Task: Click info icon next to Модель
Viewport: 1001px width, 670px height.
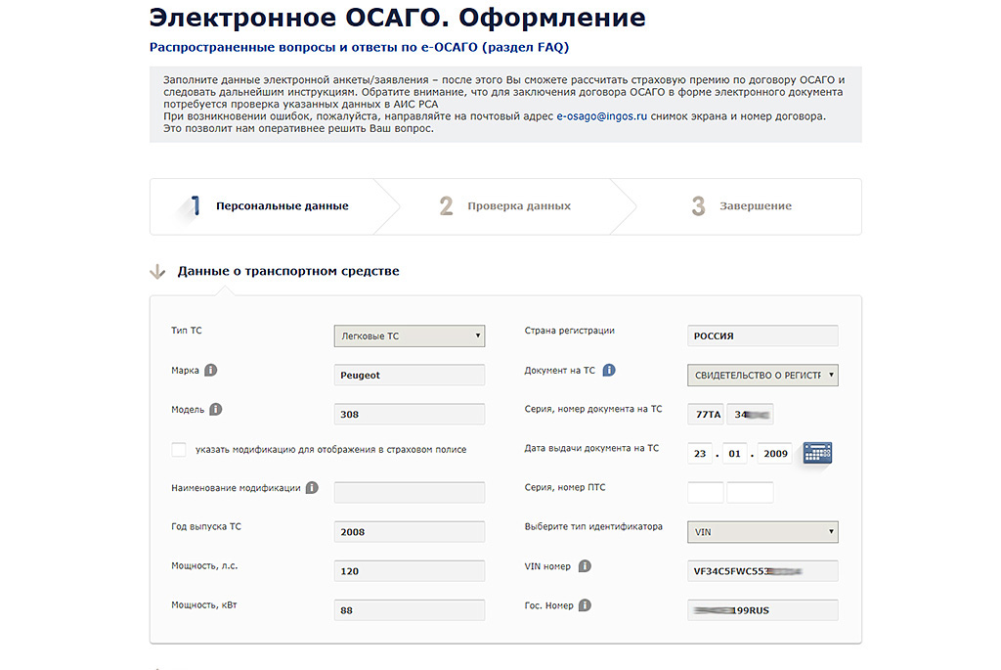Action: 216,410
